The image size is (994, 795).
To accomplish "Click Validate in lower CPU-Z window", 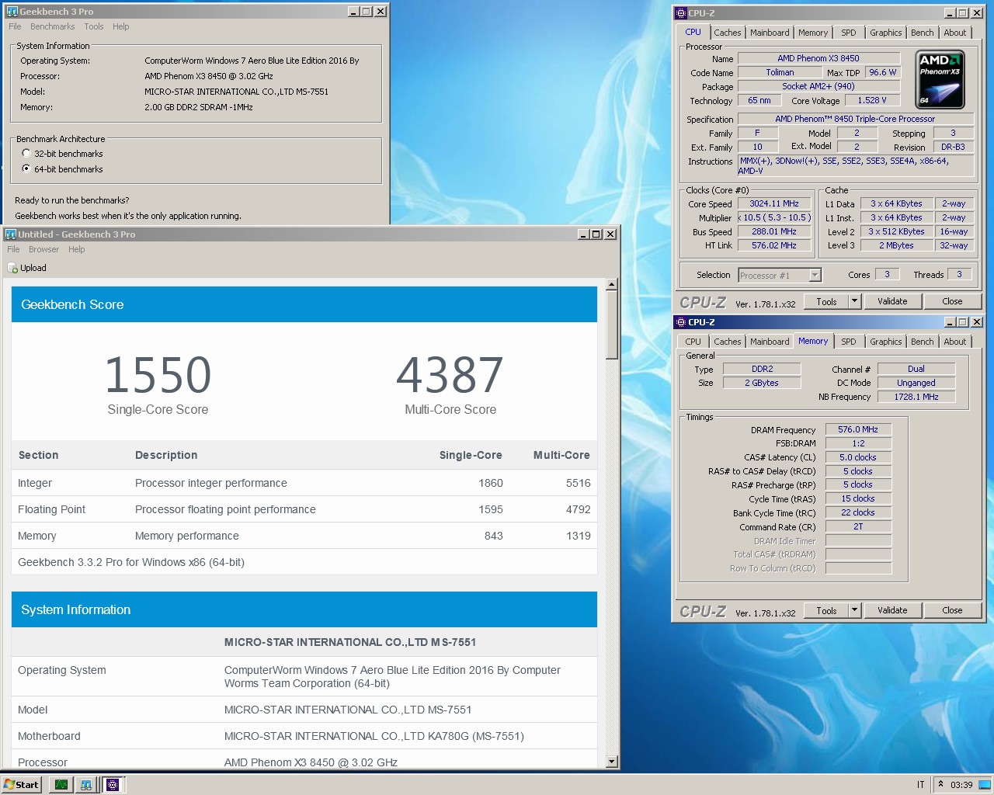I will tap(892, 610).
